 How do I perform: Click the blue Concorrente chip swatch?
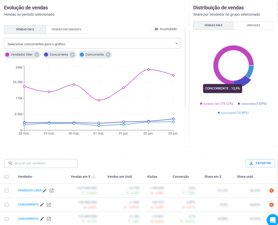pos(82,55)
